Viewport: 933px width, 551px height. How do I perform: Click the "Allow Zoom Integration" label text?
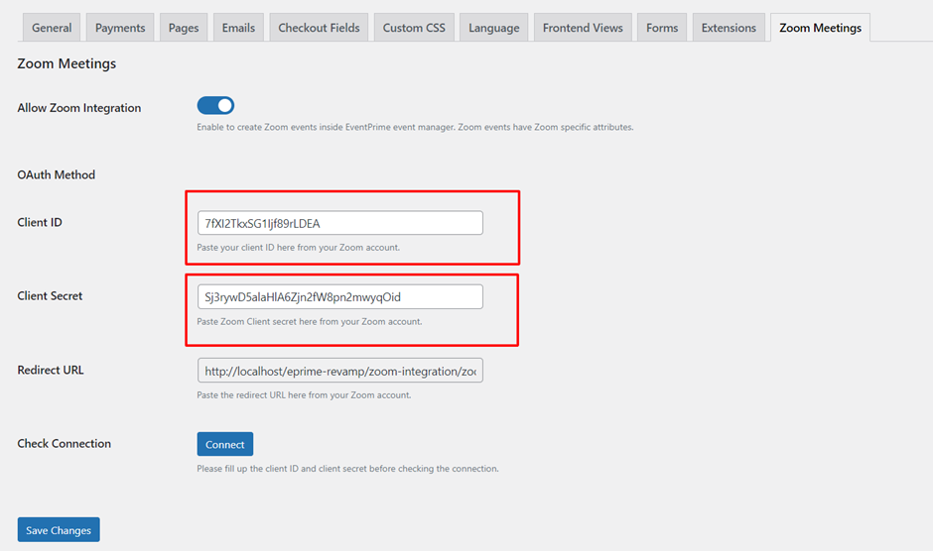tap(79, 108)
